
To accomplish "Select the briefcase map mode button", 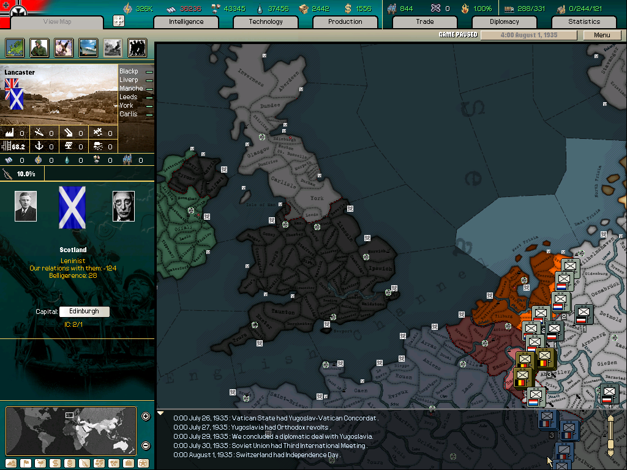I will (x=129, y=463).
